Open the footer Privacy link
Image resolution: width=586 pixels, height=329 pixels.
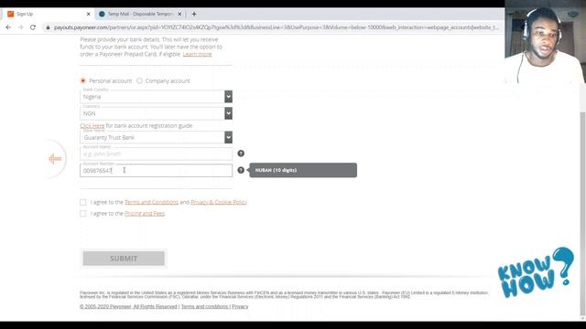pyautogui.click(x=240, y=307)
